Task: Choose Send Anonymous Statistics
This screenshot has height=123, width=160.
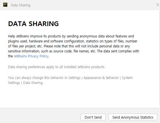Action: click(133, 117)
